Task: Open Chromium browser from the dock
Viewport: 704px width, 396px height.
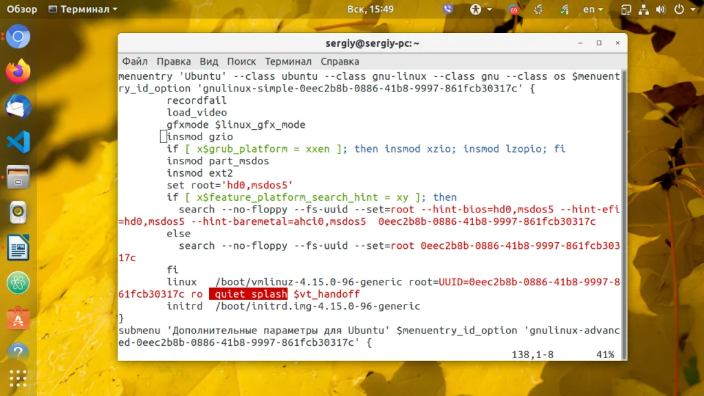Action: pyautogui.click(x=18, y=36)
